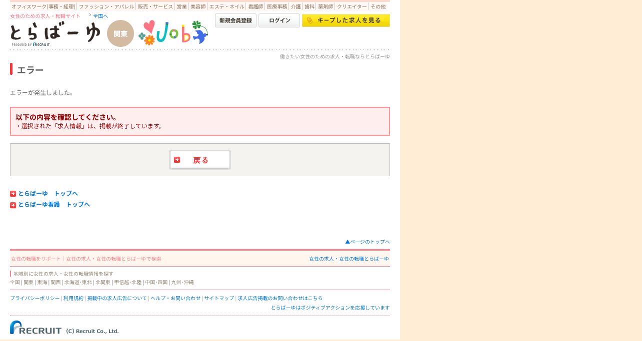Open ヘルプ・お問い合わせ link
This screenshot has height=341, width=642.
click(175, 298)
